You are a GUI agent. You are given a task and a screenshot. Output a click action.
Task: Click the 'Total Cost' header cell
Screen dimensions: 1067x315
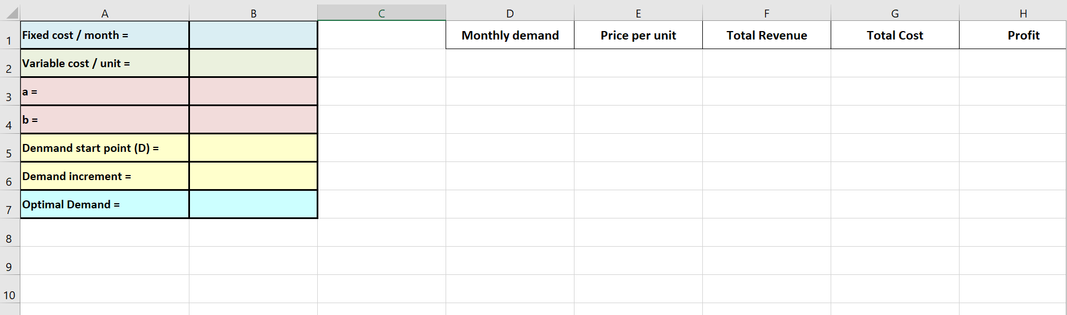(x=895, y=35)
